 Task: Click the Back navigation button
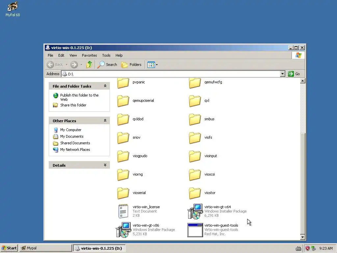tap(55, 65)
